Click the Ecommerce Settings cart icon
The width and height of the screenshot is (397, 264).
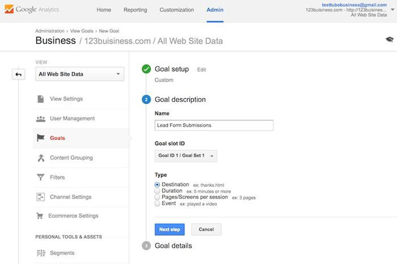click(40, 216)
